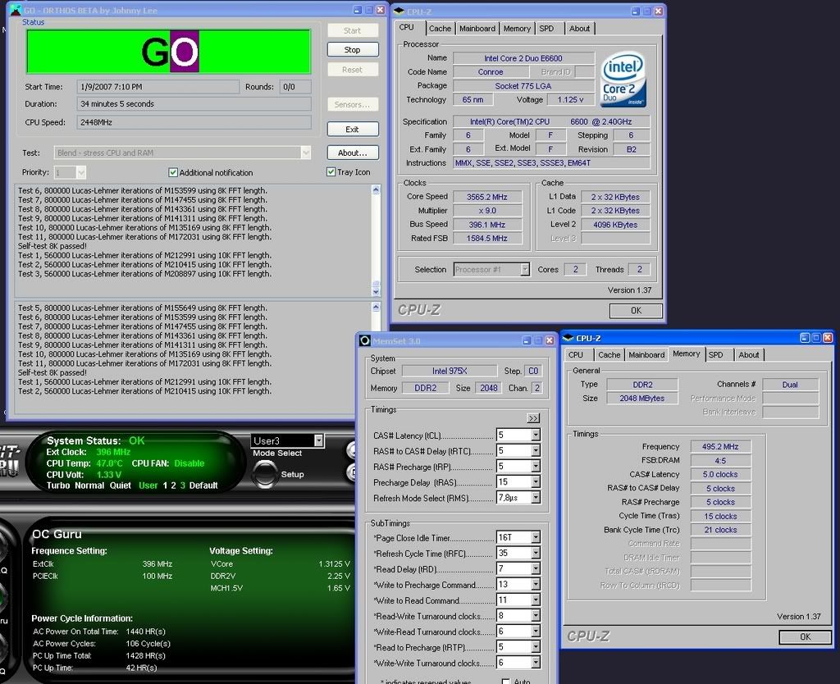This screenshot has height=684, width=840.
Task: Click the down arrow of the upper ORTHOS log scrollbar
Action: tap(376, 292)
